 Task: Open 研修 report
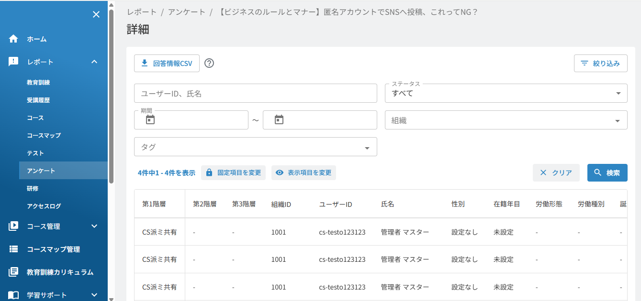coord(33,188)
